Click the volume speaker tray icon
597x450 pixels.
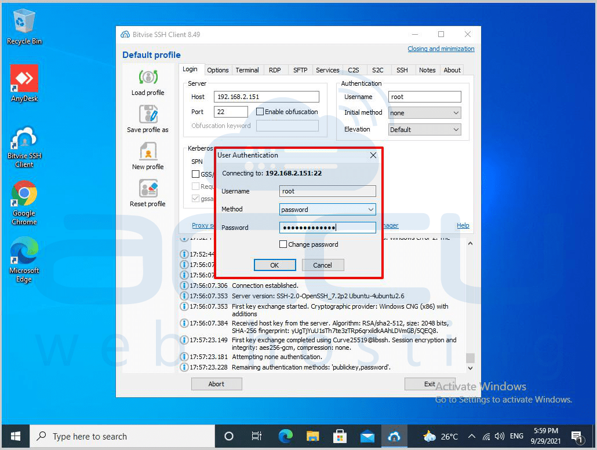click(x=499, y=436)
